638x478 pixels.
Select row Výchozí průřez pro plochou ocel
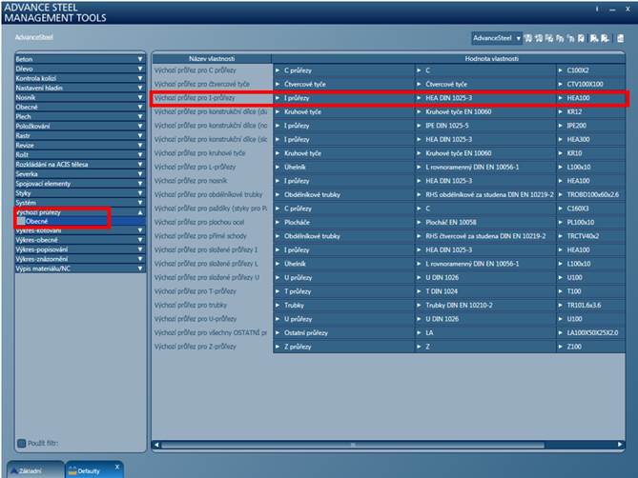(212, 222)
